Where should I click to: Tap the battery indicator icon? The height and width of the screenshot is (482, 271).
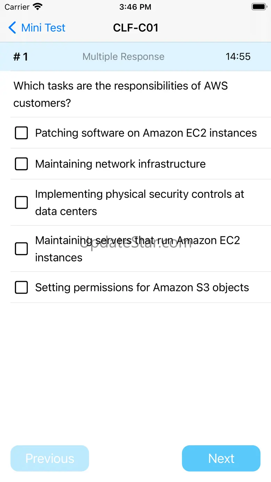click(x=259, y=7)
